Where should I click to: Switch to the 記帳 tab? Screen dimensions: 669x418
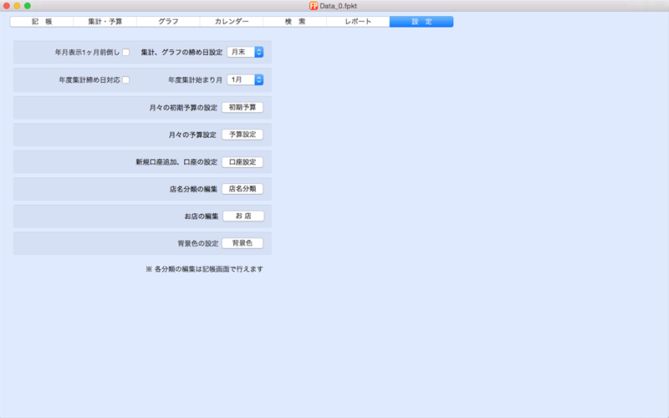coord(42,22)
